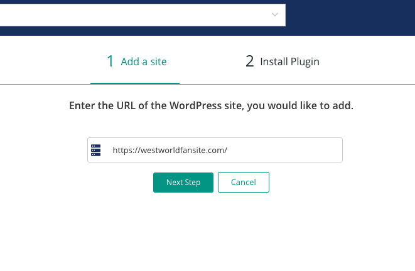Click the teal underline below Add a site
Image resolution: width=415 pixels, height=271 pixels.
click(135, 83)
